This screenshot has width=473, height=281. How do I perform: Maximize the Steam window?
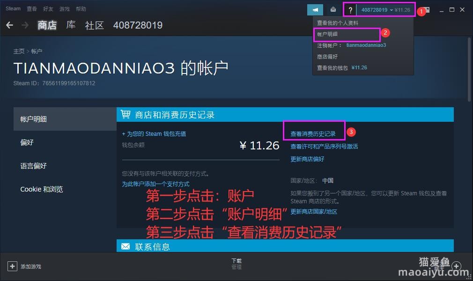coord(452,10)
